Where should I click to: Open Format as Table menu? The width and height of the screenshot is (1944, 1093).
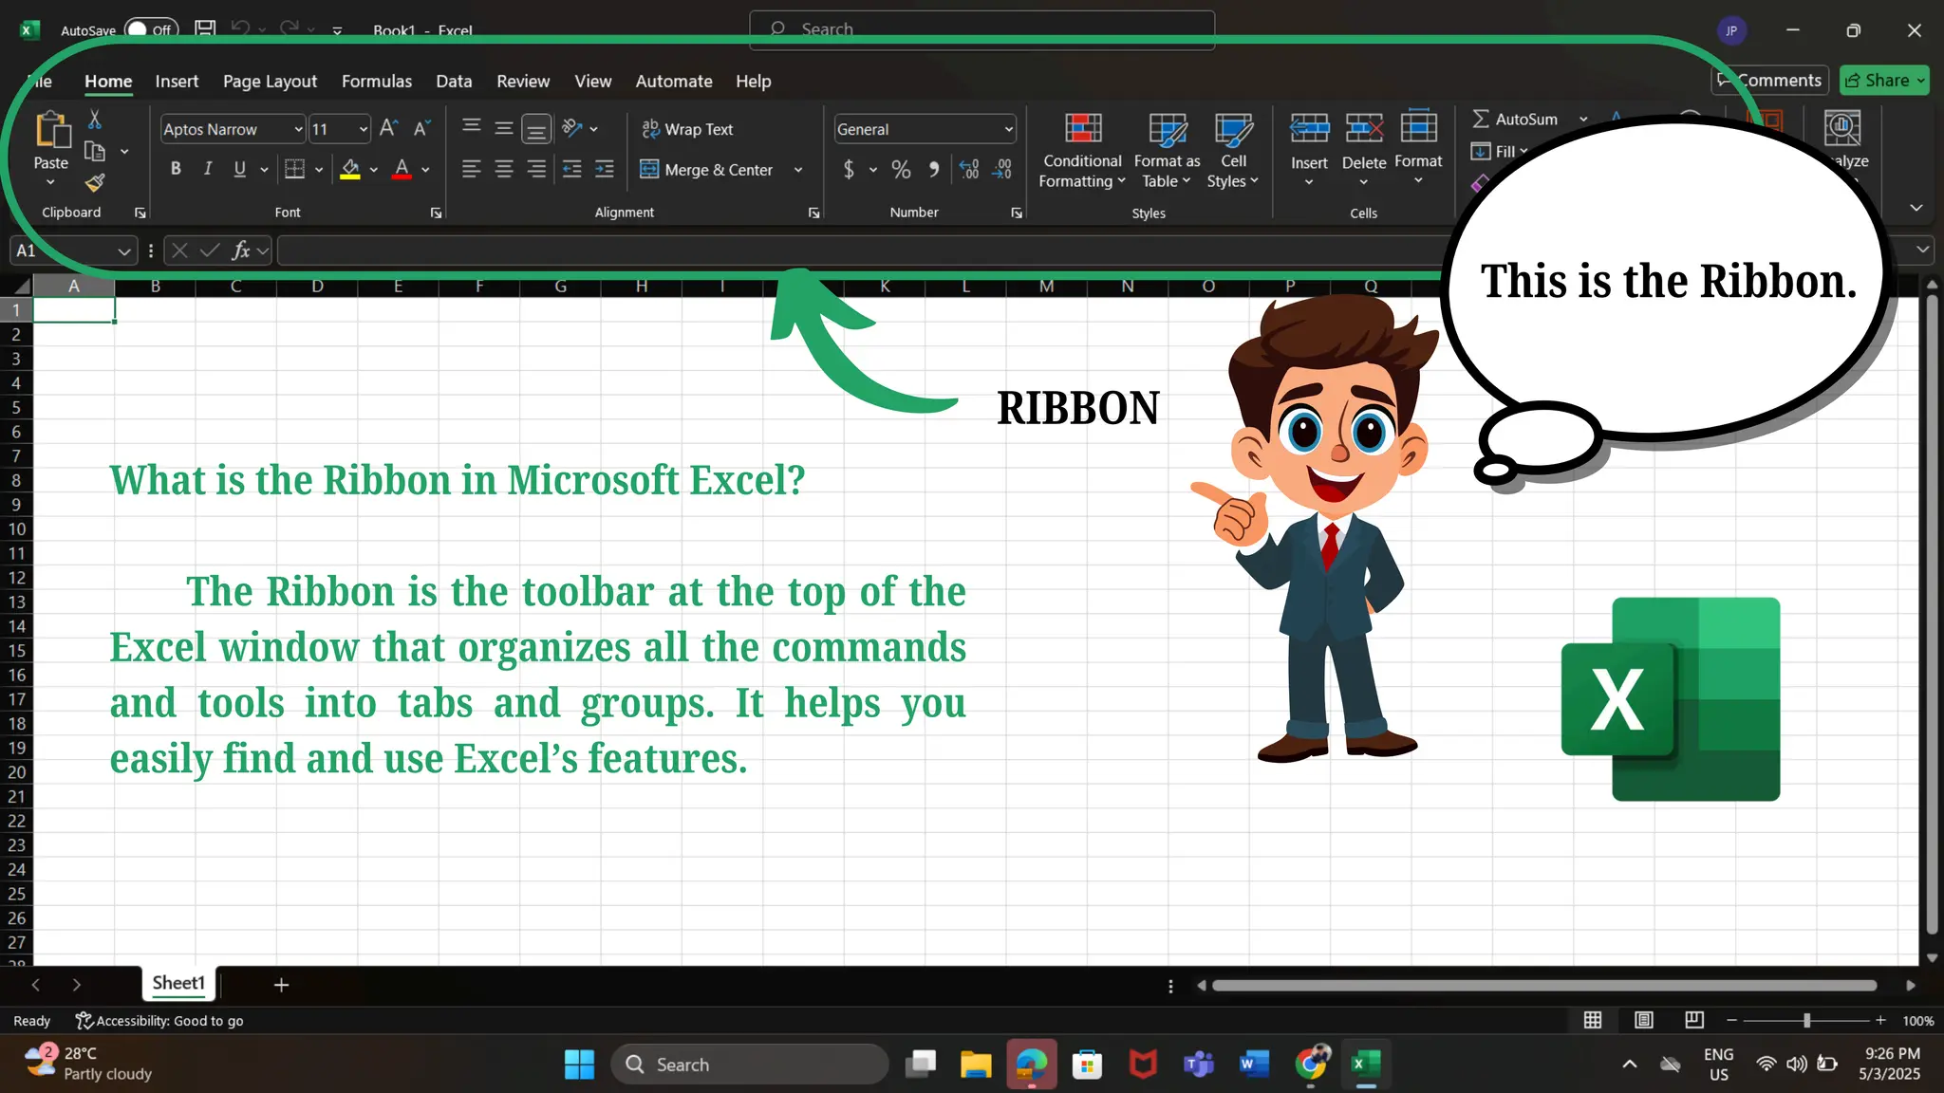[1167, 151]
